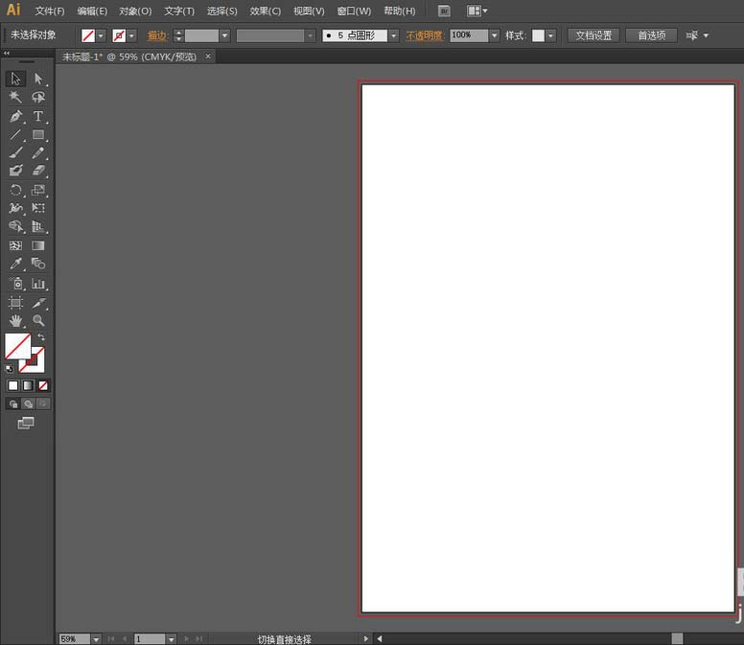Open the 窗口(W) menu

pyautogui.click(x=354, y=11)
